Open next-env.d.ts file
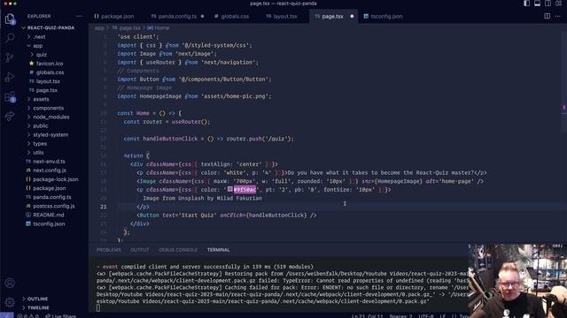Image resolution: width=567 pixels, height=318 pixels. pos(49,162)
